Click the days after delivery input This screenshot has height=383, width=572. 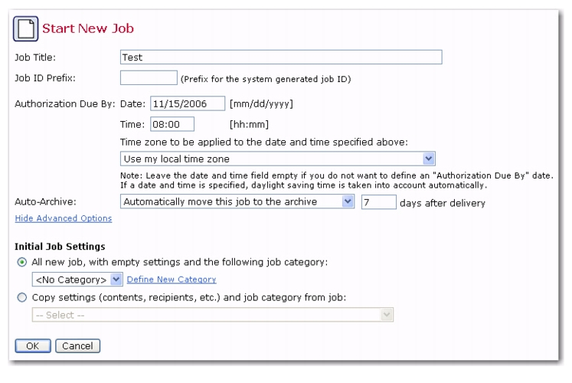coord(379,202)
